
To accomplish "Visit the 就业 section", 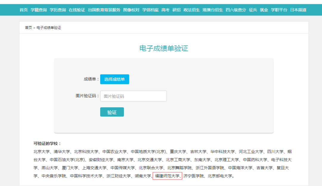I will pos(263,10).
